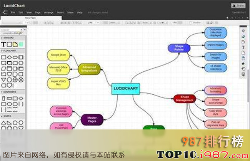
Task: Pick the triangle in Shapes section
Action: pos(3,122)
